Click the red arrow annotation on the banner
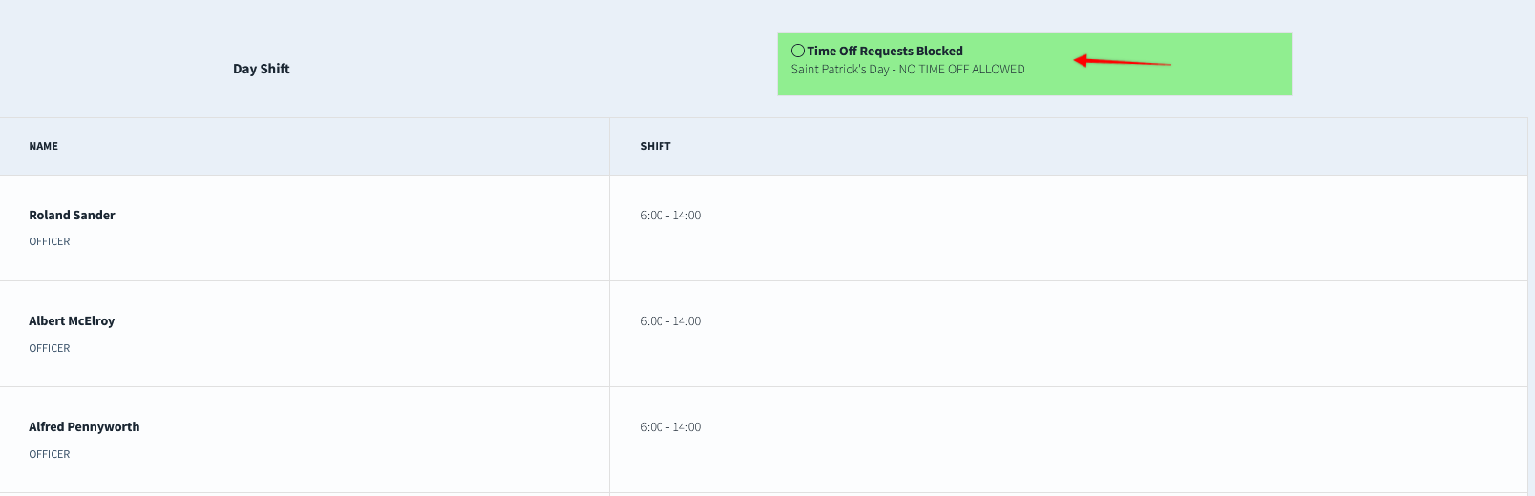 click(x=1122, y=62)
